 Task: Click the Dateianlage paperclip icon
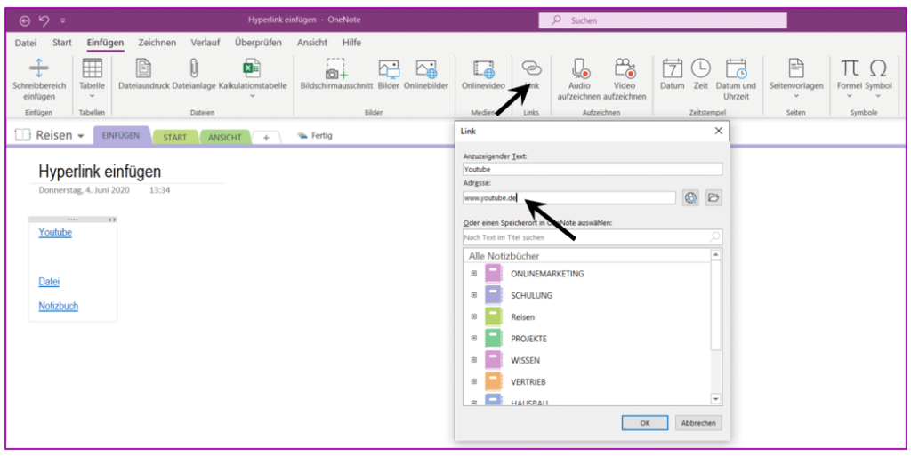pyautogui.click(x=194, y=68)
